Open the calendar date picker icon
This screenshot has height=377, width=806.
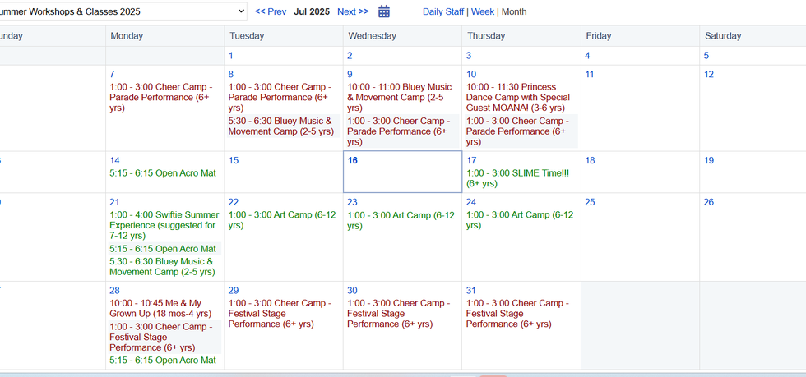(x=384, y=11)
